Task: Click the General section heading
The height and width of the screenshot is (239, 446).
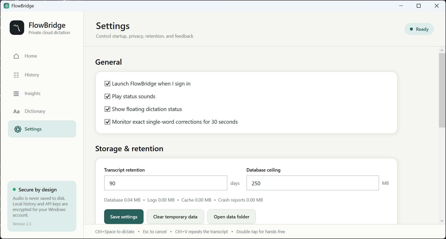Action: (x=108, y=62)
